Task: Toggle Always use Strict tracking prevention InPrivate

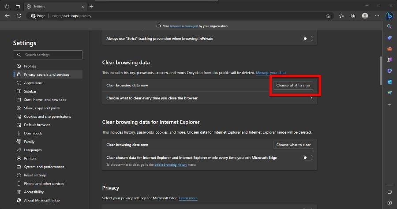Action: point(307,38)
